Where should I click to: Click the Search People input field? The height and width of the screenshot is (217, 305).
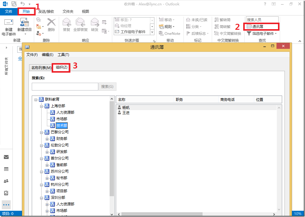coord(262,20)
